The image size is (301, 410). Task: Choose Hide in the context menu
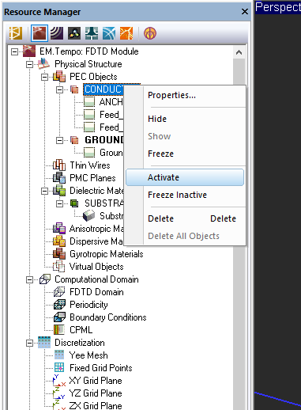coord(186,119)
